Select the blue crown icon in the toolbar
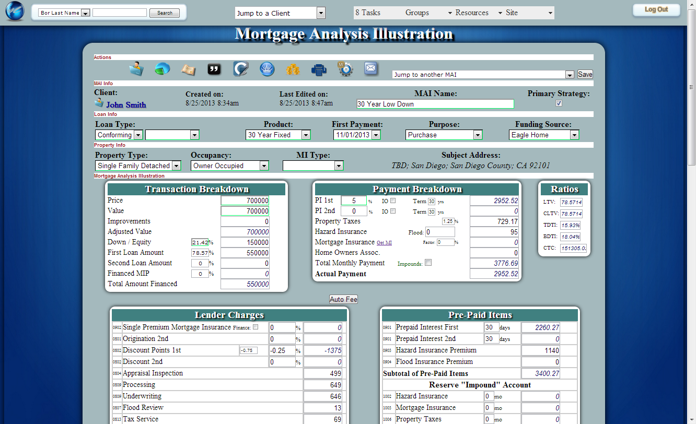 (x=266, y=68)
